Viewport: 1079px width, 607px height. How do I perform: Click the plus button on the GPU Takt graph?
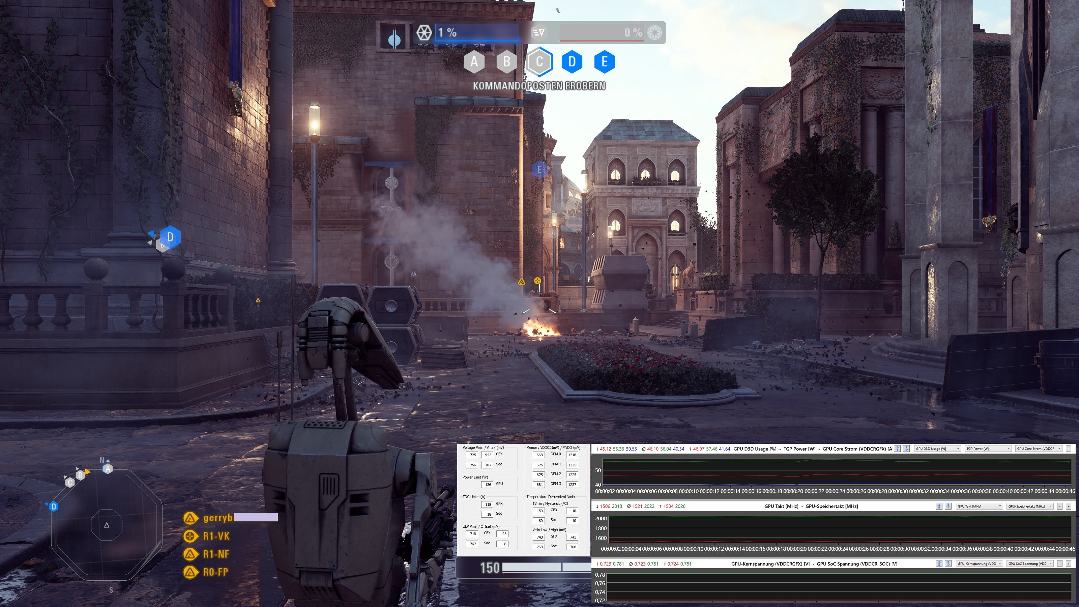tap(1069, 506)
